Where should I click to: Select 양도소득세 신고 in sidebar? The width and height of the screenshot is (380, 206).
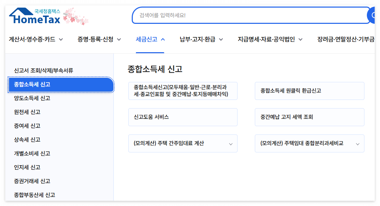tap(33, 99)
